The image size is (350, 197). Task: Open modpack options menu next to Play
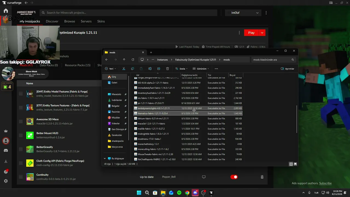pos(239,33)
